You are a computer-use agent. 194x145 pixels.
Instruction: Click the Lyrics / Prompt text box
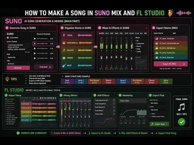coord(18,48)
